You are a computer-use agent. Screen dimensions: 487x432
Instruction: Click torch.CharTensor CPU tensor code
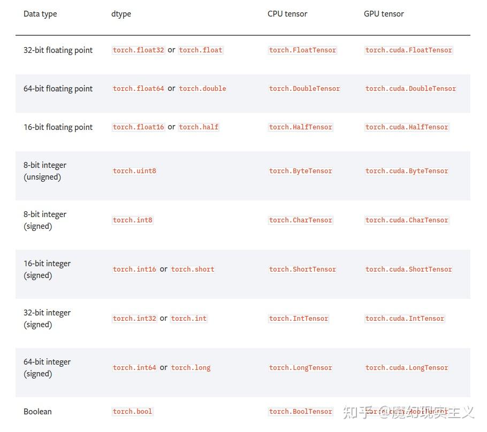click(300, 220)
